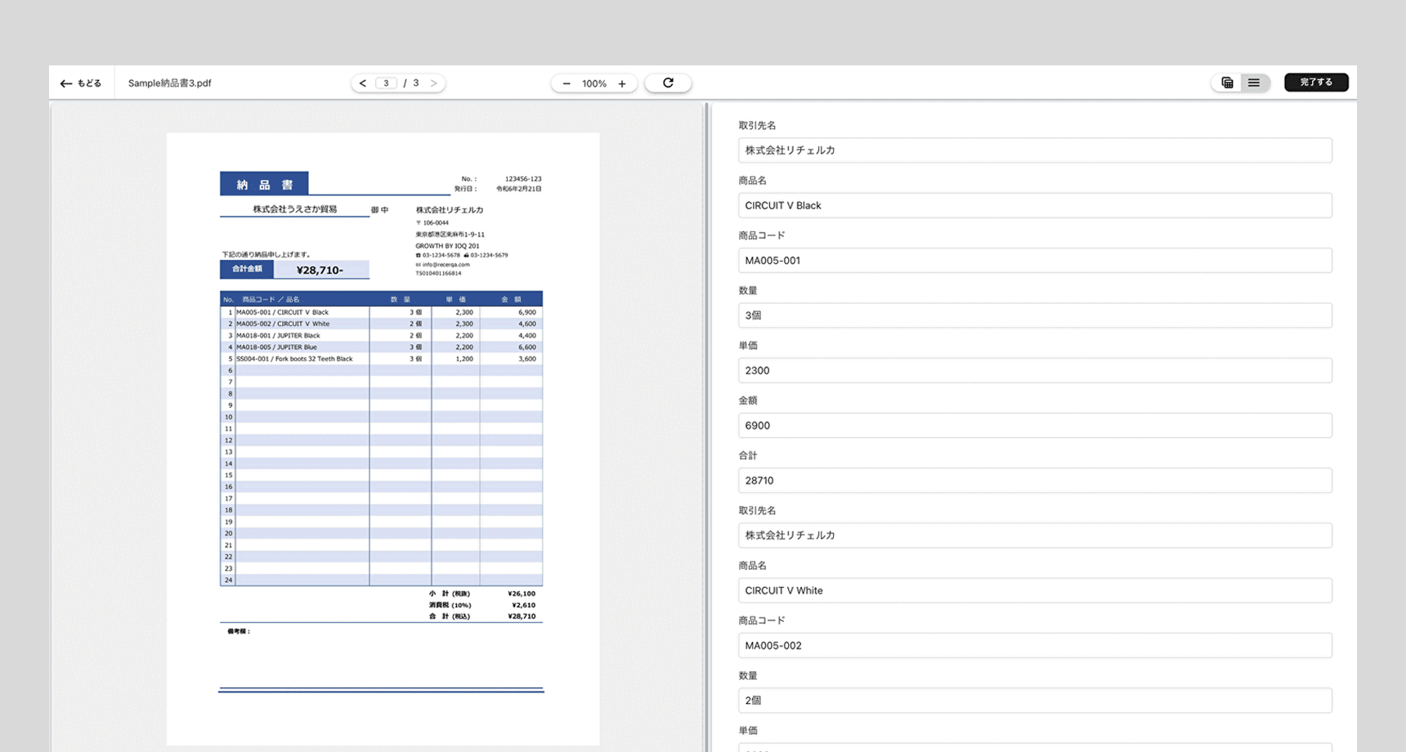Click the ¥28,710- total amount in the document
This screenshot has width=1406, height=752.
(320, 270)
